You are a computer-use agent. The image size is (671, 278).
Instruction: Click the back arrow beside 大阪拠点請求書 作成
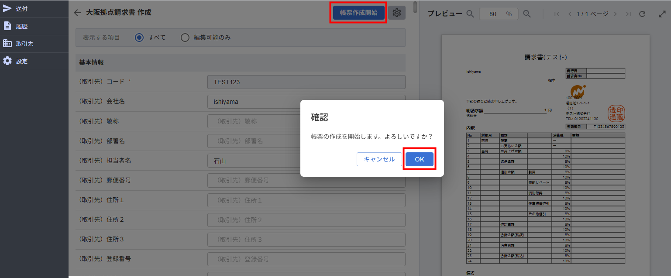(x=77, y=13)
